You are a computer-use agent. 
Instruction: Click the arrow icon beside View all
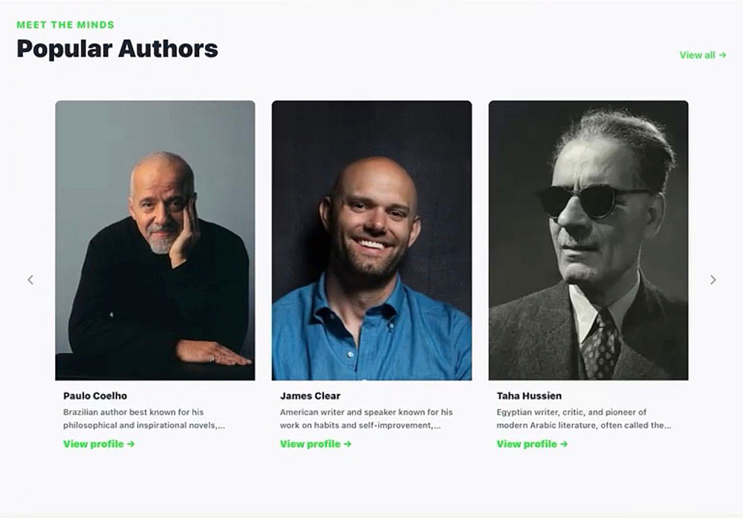coord(722,55)
